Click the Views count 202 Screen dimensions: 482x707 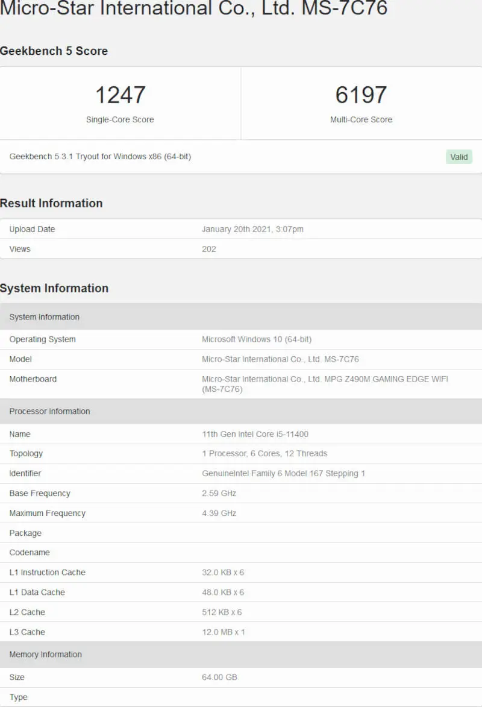coord(208,249)
